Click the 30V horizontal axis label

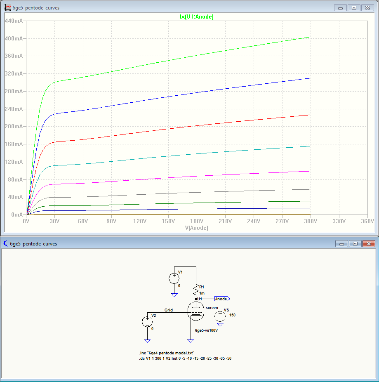(x=54, y=221)
